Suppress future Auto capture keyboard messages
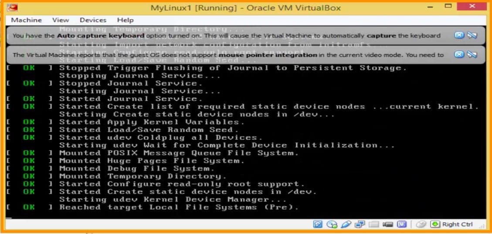 click(472, 35)
